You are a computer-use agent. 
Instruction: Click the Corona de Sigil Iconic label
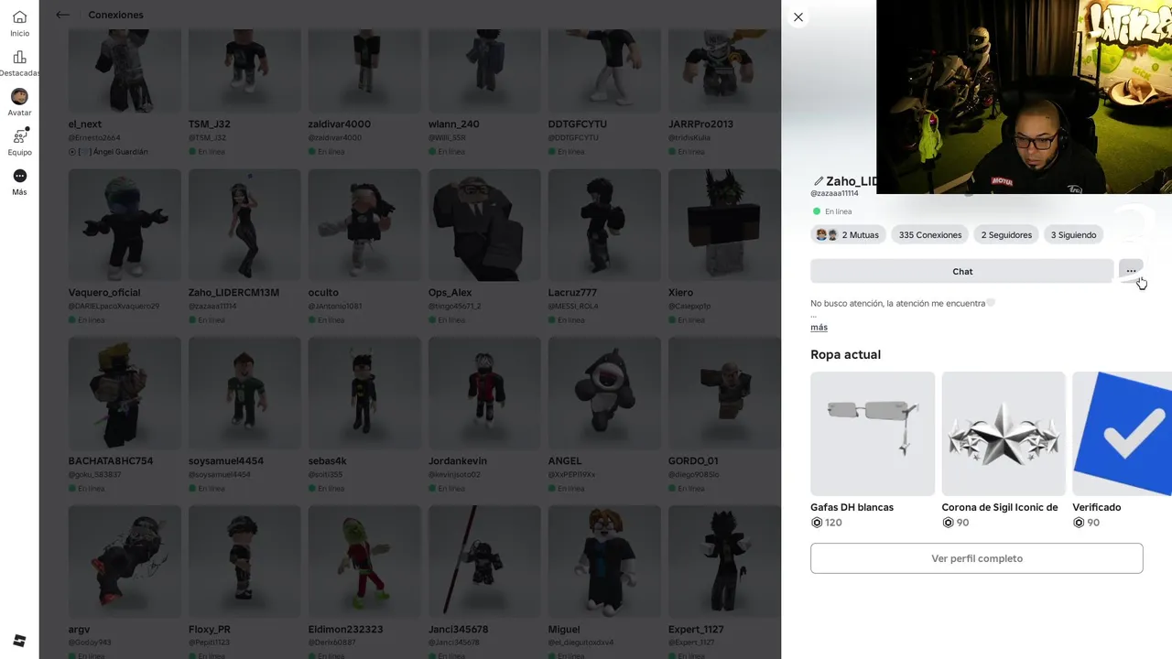(x=1000, y=507)
